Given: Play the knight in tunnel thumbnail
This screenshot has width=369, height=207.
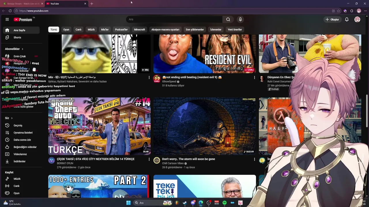Looking at the screenshot, I should click(x=205, y=126).
